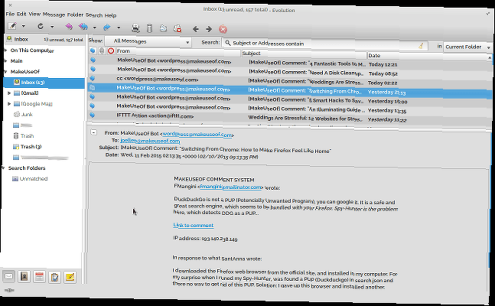Toggle online status icon in status bar
495x306 pixels.
coord(9,290)
